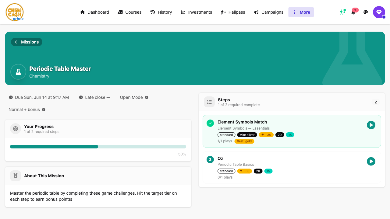
Task: Click the Chem Cash prime logo
Action: (15, 12)
